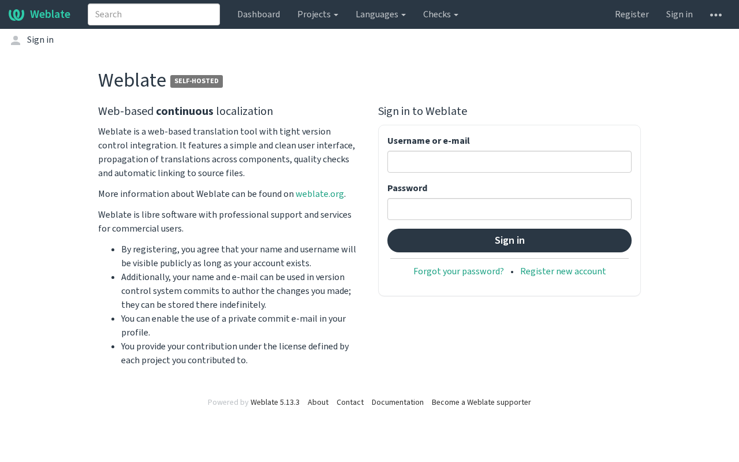739x462 pixels.
Task: Open the Dashboard menu item
Action: 259,14
